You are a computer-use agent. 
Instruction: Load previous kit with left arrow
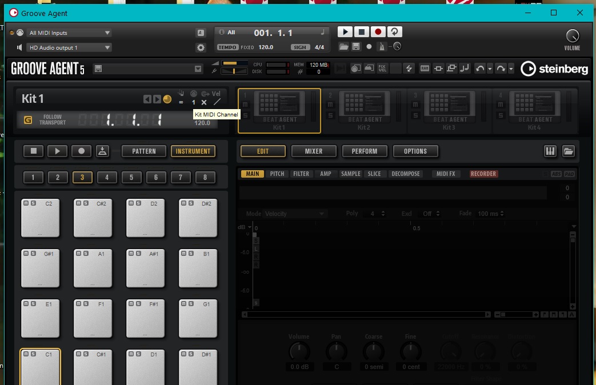click(x=147, y=99)
